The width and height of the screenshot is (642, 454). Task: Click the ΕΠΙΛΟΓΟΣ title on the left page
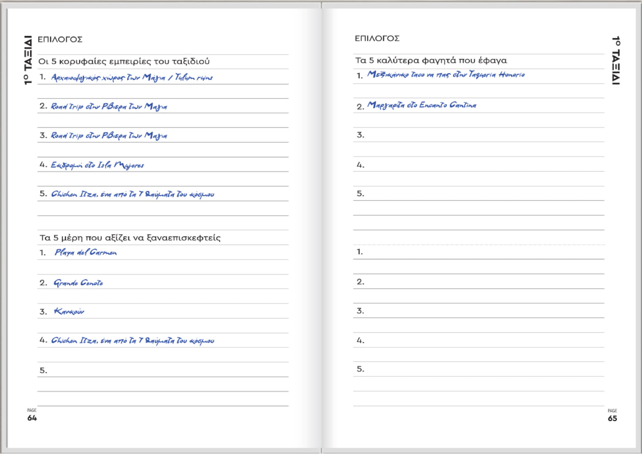tap(60, 39)
